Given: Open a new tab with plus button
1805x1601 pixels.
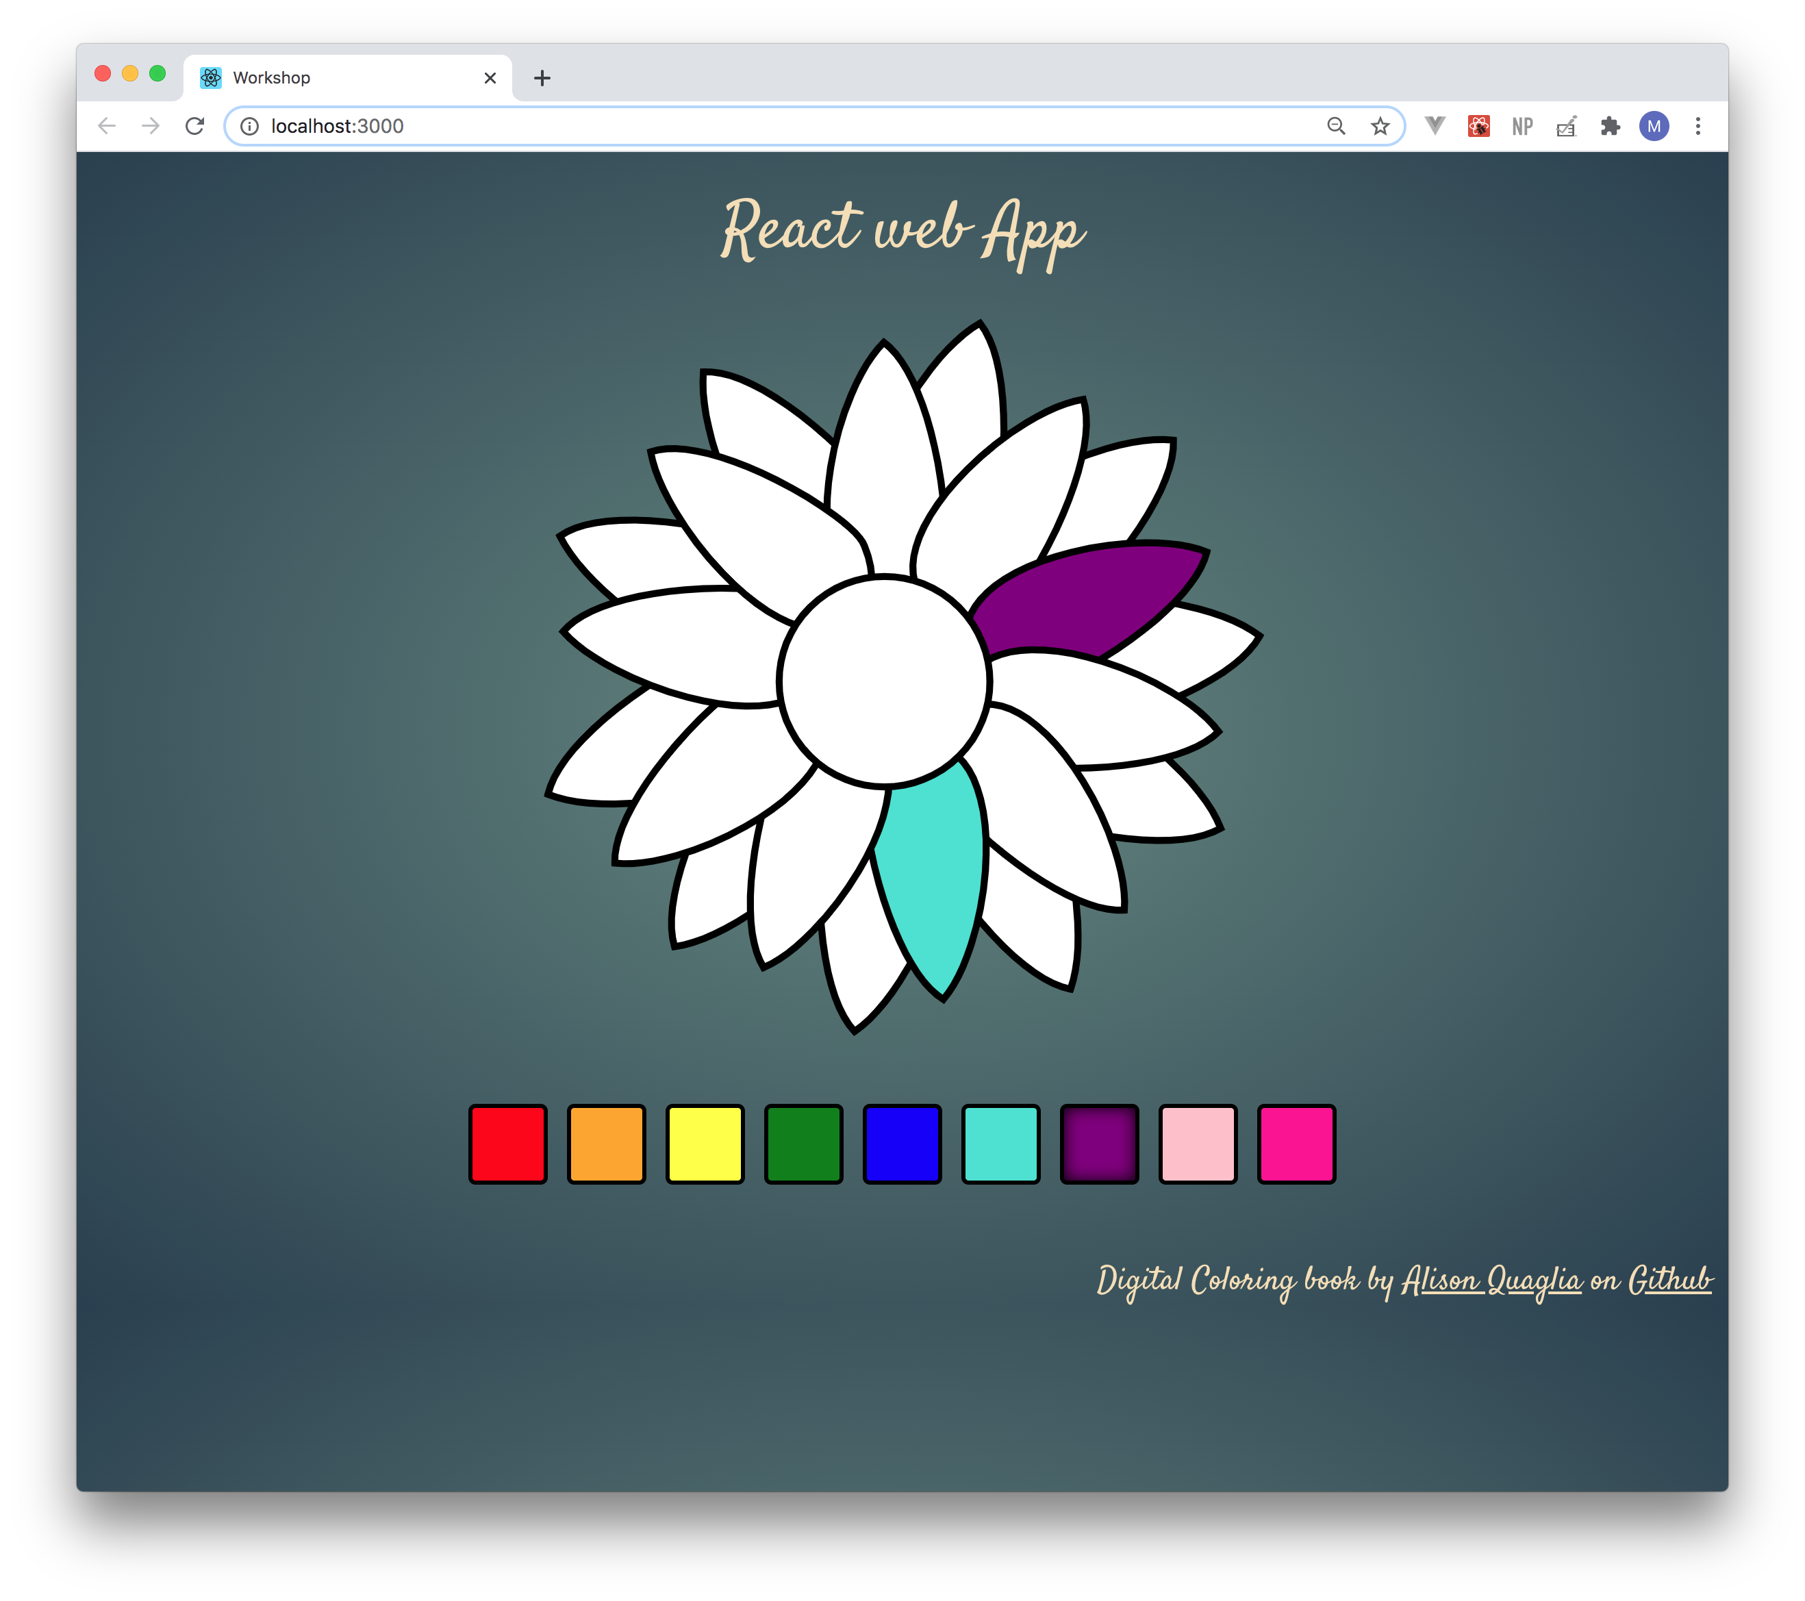Looking at the screenshot, I should pos(542,77).
